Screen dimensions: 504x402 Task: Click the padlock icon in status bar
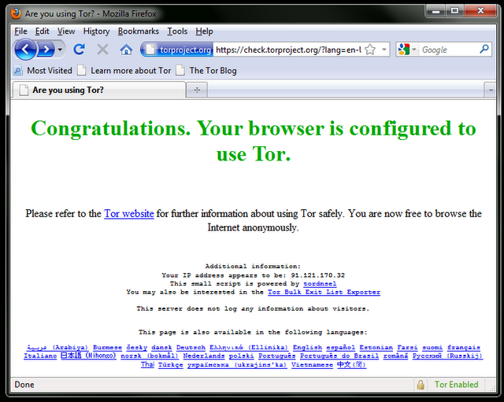click(x=421, y=385)
